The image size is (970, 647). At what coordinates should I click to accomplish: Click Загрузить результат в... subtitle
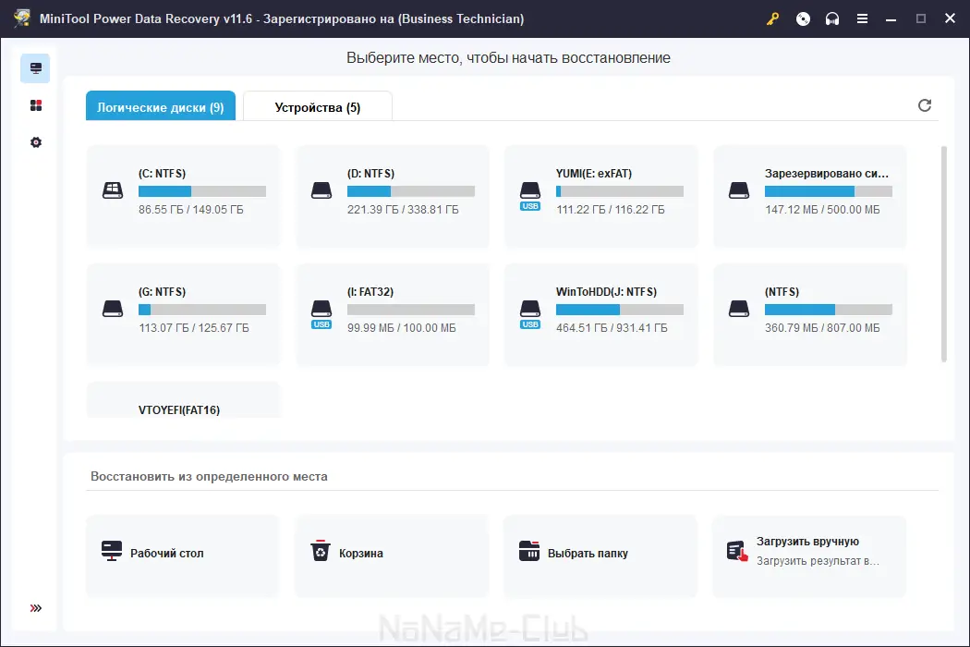click(x=818, y=561)
